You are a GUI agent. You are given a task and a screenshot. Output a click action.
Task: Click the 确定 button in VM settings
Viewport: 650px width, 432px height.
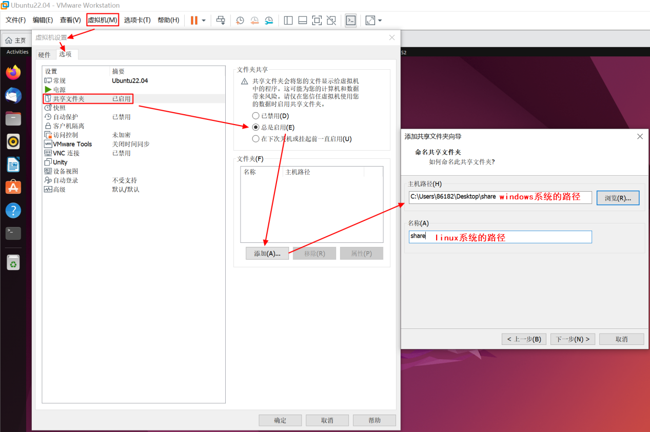[280, 420]
